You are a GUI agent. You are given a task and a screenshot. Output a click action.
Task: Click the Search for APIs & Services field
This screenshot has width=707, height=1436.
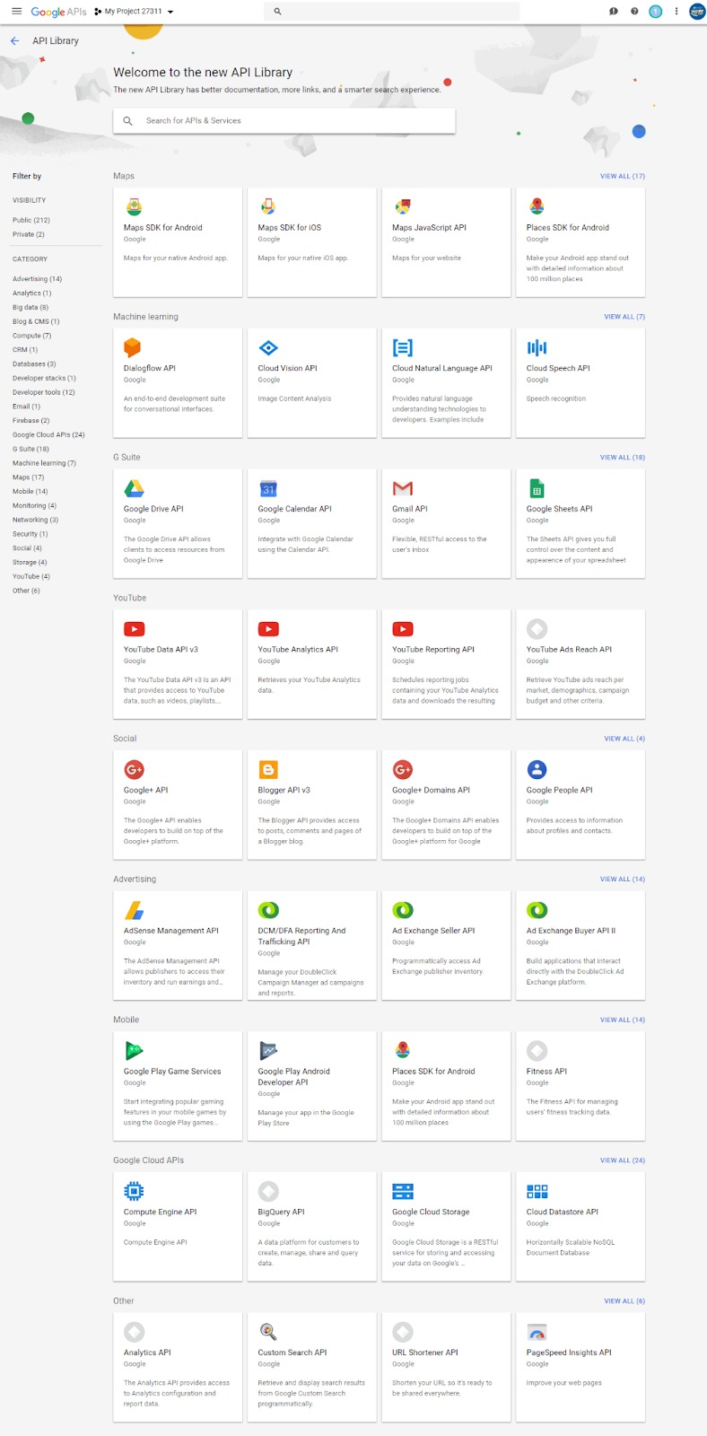(x=284, y=120)
